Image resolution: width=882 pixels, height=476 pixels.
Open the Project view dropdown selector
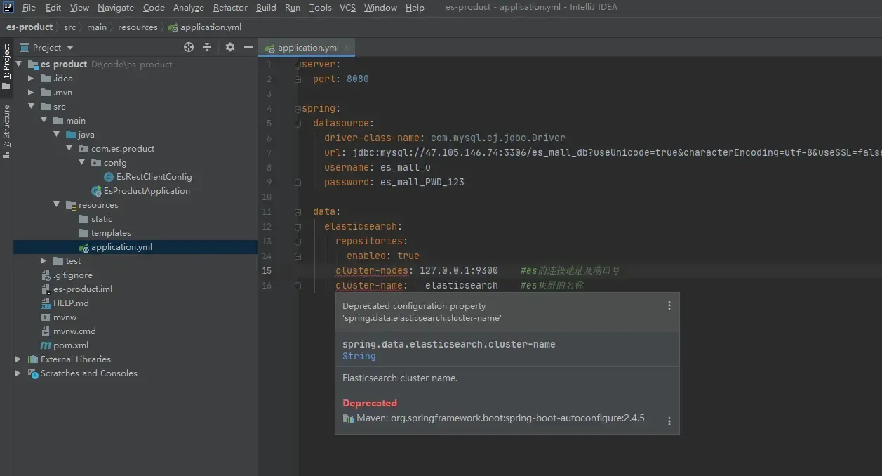(x=69, y=48)
